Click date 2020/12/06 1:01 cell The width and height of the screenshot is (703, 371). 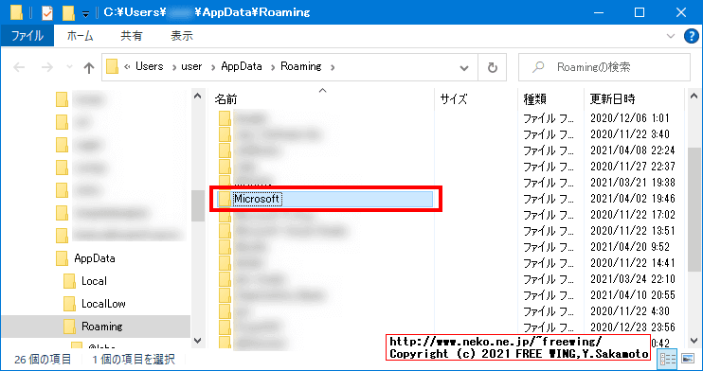click(x=629, y=118)
